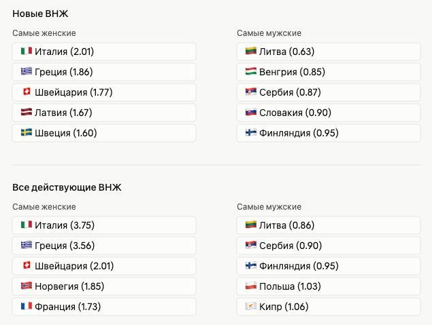Open the Сербия (0.87) item
This screenshot has width=432, height=325.
[x=329, y=92]
